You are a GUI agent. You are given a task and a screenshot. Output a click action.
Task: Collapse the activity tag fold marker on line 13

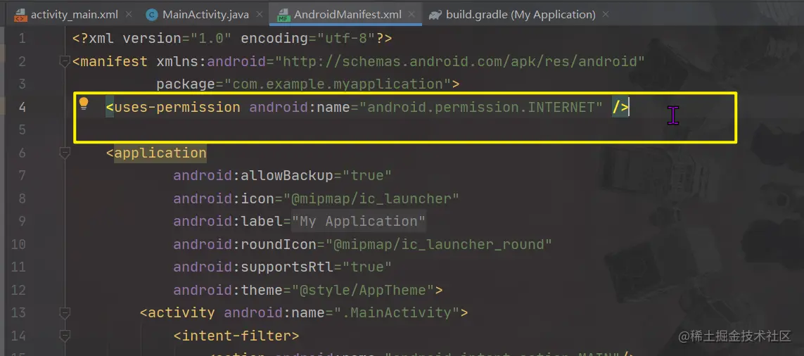tap(65, 313)
